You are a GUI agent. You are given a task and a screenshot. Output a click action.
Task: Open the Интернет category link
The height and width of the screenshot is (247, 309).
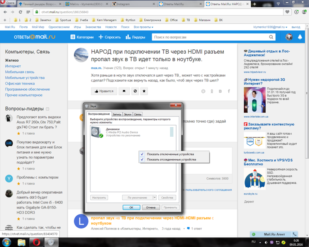click(13, 66)
